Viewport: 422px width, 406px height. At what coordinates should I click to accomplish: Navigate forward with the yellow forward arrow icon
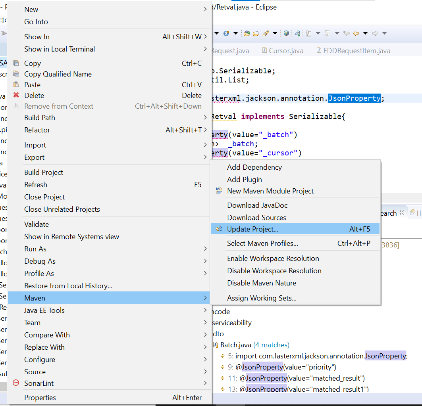[x=375, y=33]
